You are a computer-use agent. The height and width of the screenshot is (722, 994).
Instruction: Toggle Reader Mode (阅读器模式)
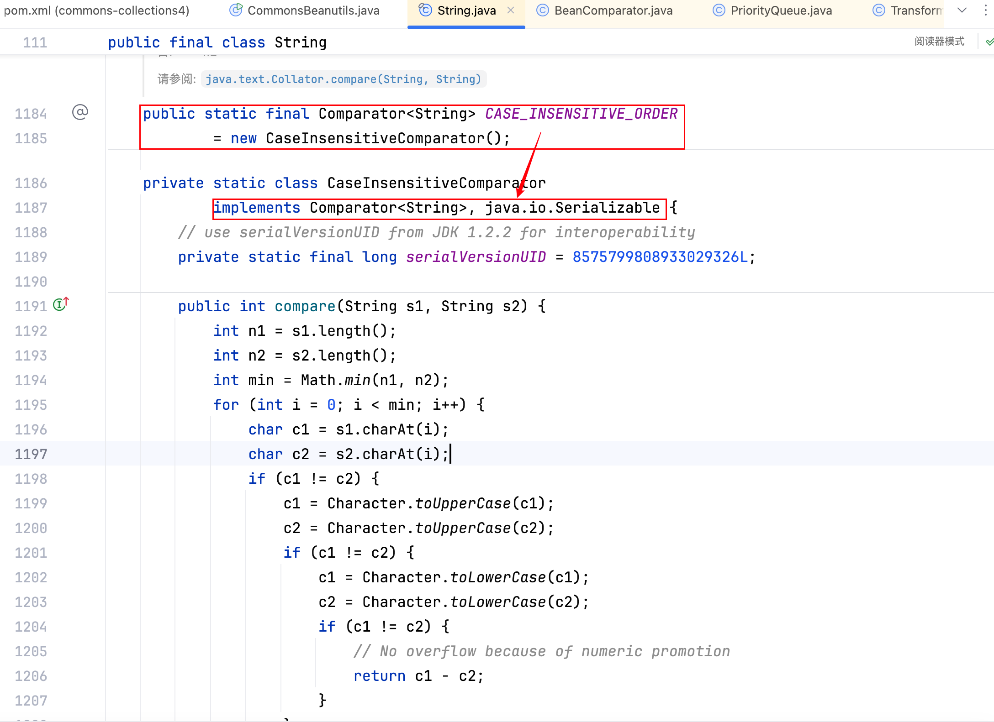939,42
